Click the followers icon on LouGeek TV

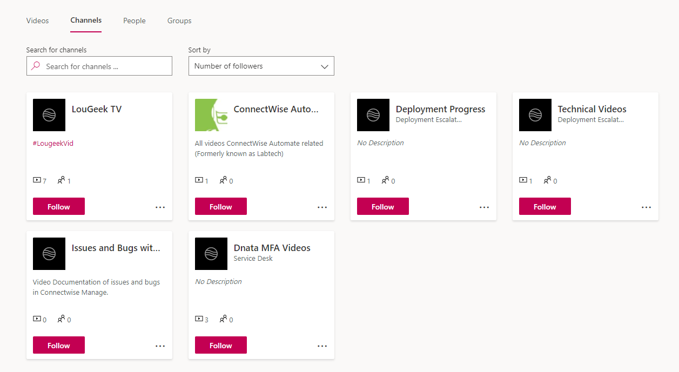pyautogui.click(x=61, y=180)
